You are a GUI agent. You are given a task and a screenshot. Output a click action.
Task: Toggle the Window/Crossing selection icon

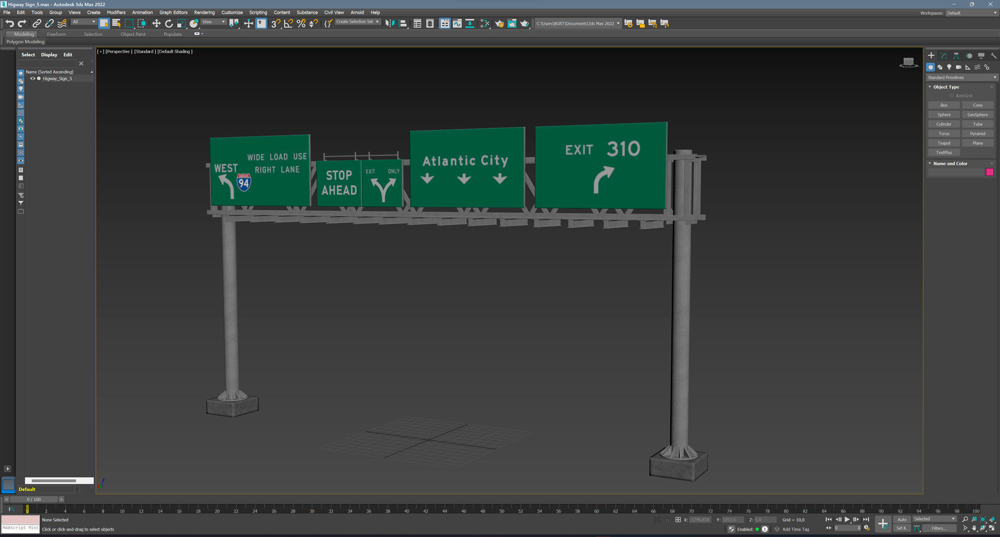tap(142, 23)
